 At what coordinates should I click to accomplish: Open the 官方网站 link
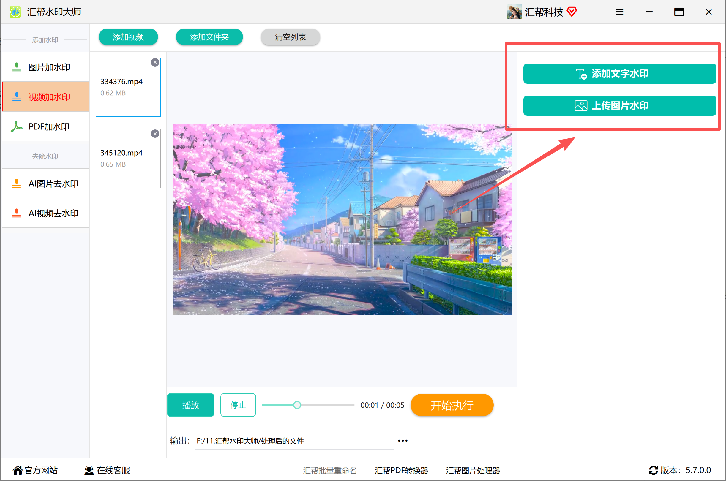[x=35, y=470]
